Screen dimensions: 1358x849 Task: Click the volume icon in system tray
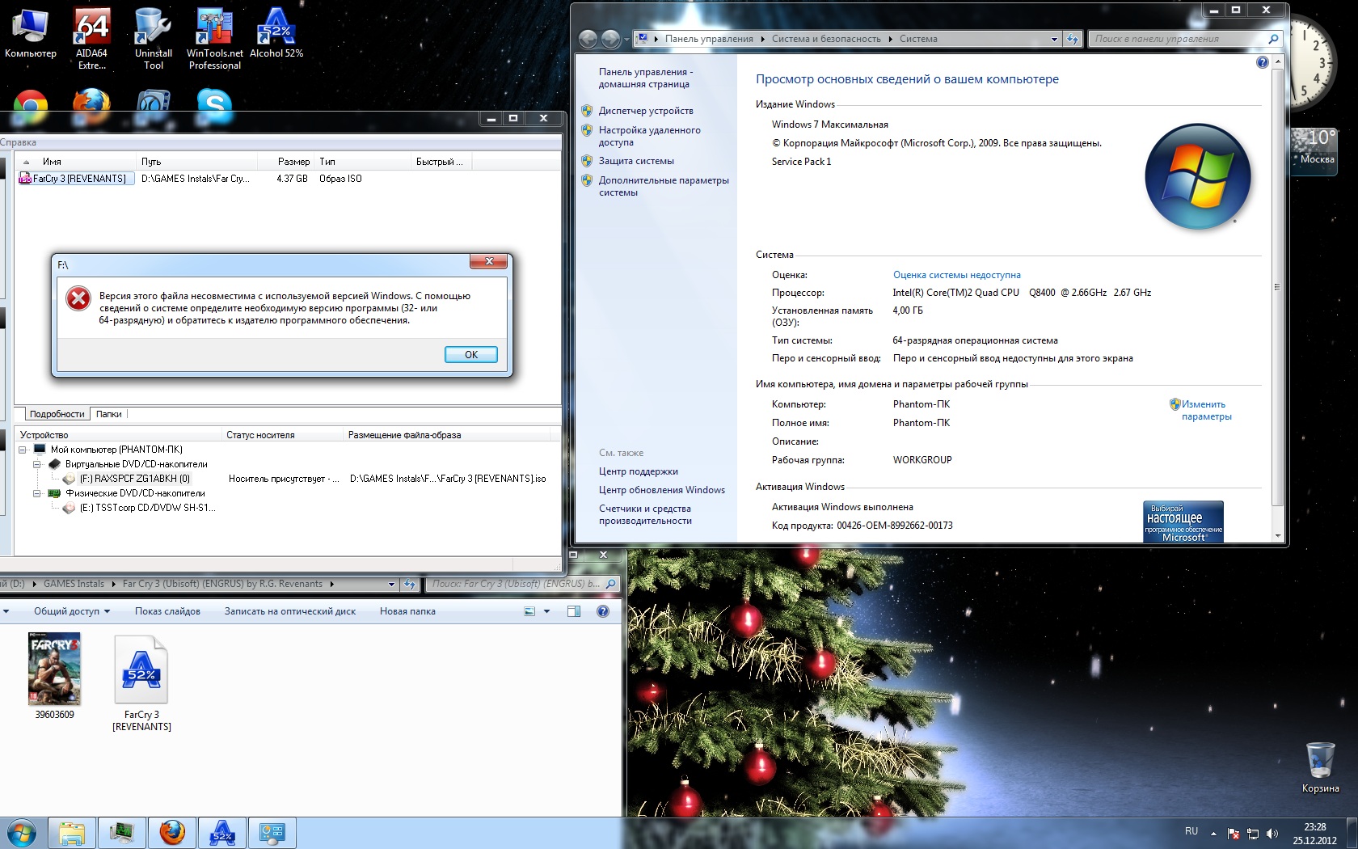point(1272,833)
